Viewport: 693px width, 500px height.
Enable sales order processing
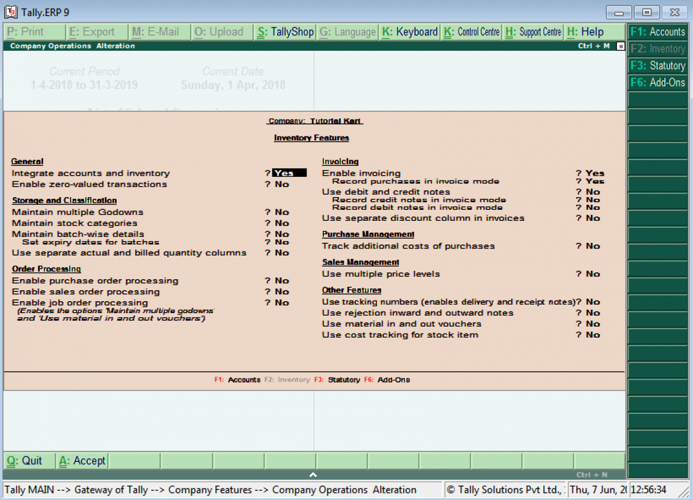coord(281,291)
